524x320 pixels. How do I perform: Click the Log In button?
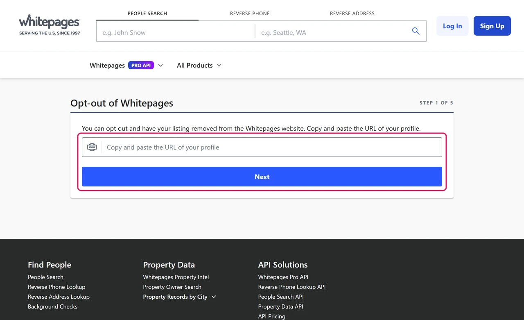[452, 26]
